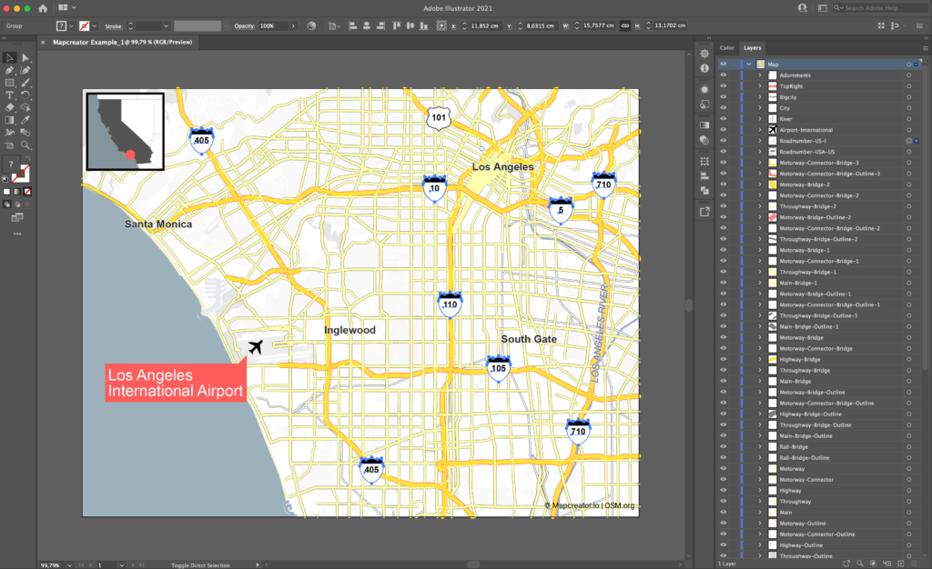Click the Home icon
The image size is (932, 569).
pyautogui.click(x=43, y=8)
